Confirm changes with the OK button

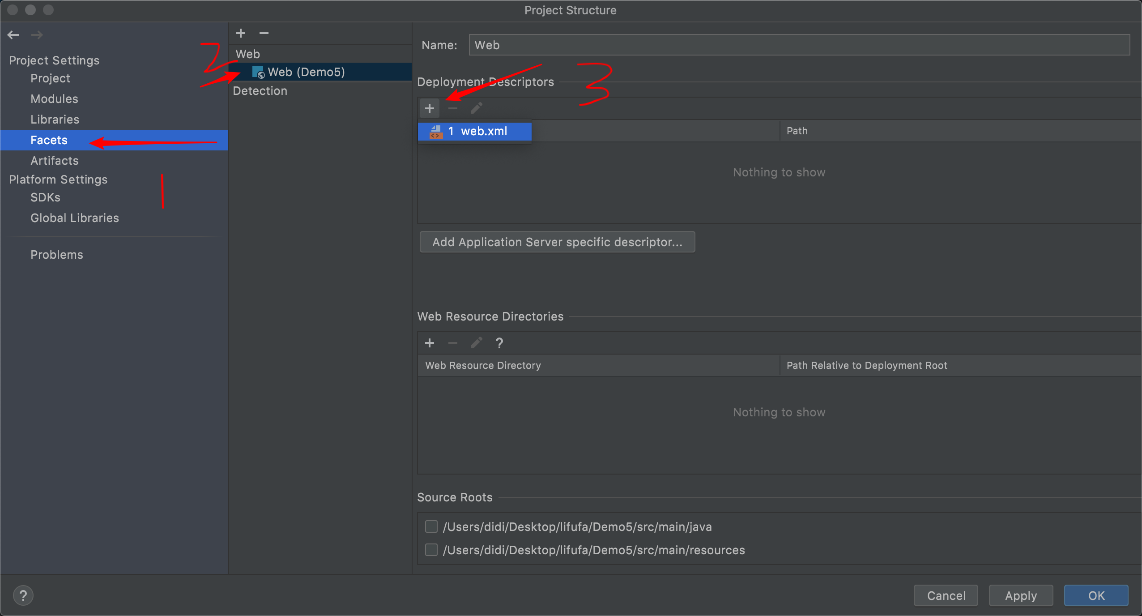point(1096,595)
